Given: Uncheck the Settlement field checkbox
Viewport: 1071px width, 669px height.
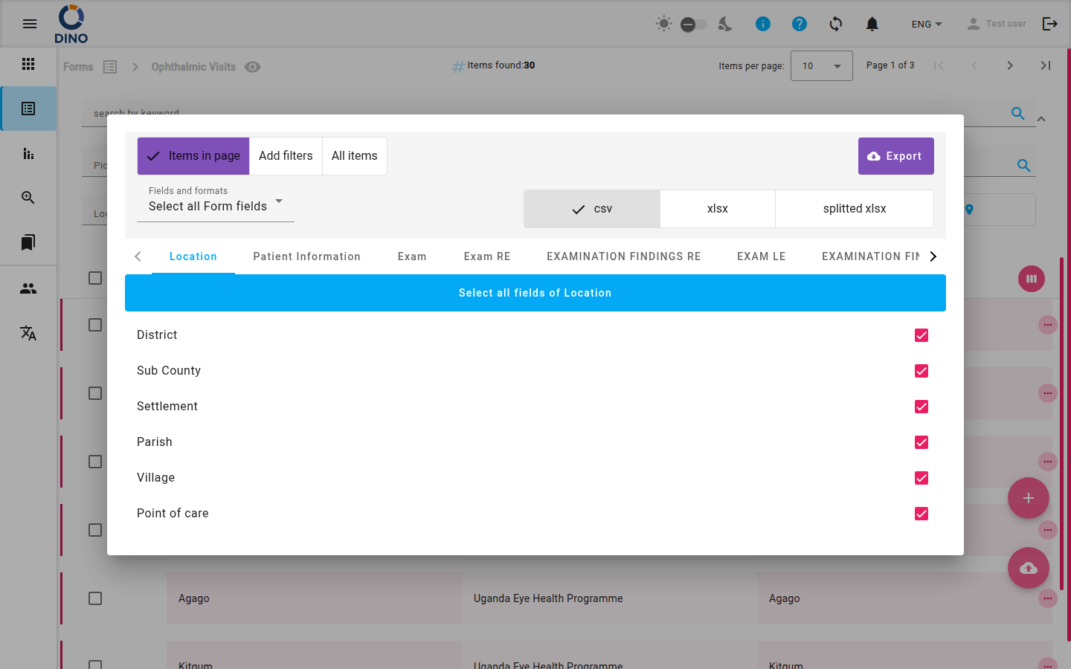Looking at the screenshot, I should point(922,407).
